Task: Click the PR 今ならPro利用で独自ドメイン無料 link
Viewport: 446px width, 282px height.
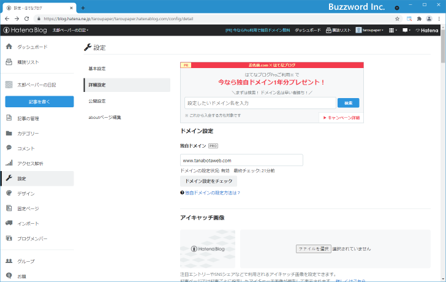Action: pos(258,30)
